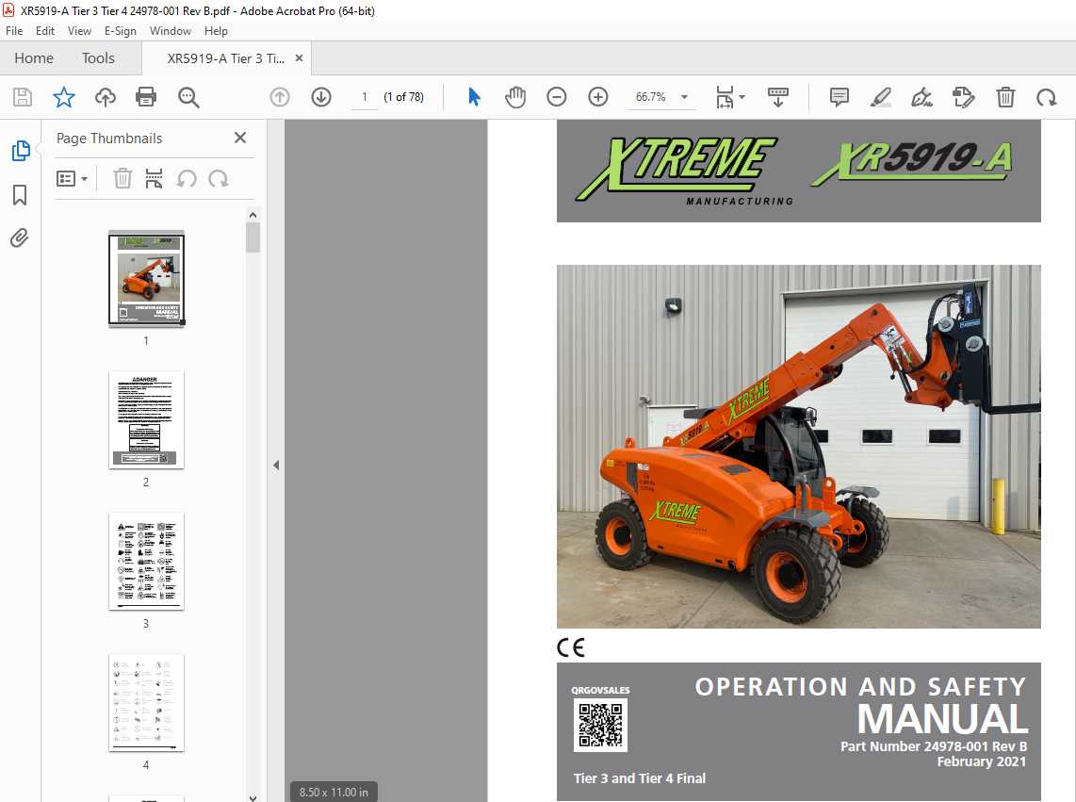Open the find text magnifier tool
This screenshot has height=802, width=1076.
point(188,97)
